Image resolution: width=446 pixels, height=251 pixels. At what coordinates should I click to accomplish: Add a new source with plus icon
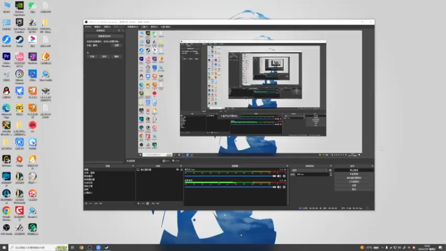click(x=138, y=204)
